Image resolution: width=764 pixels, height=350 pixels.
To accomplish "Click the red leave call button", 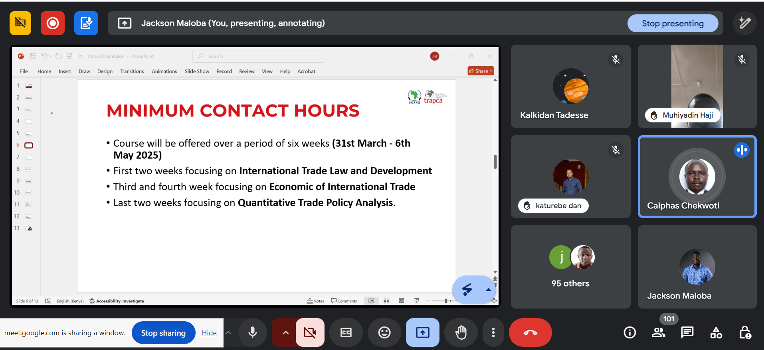I will tap(530, 332).
